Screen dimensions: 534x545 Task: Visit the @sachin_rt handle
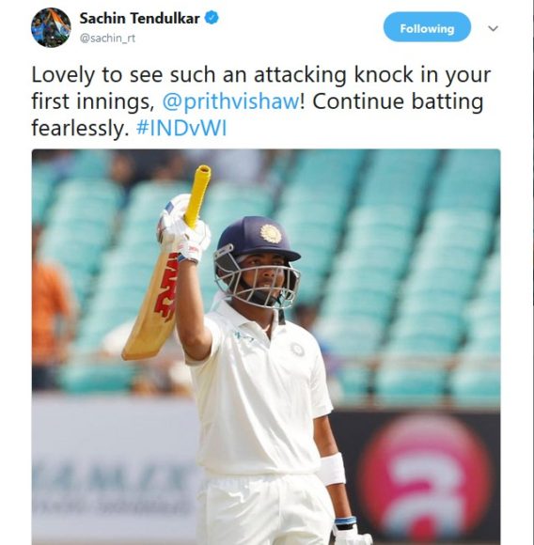[107, 39]
